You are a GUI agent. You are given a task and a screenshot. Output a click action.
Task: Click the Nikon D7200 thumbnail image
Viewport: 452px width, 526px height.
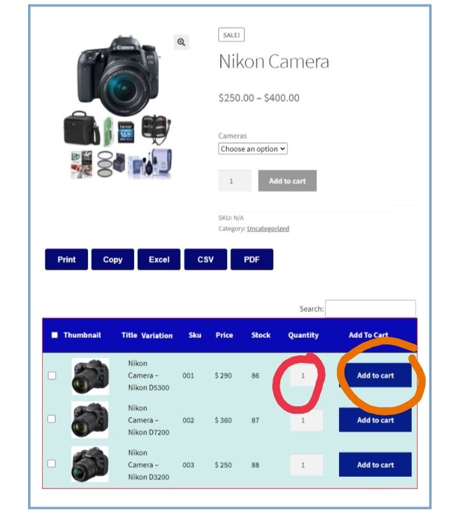(x=90, y=420)
